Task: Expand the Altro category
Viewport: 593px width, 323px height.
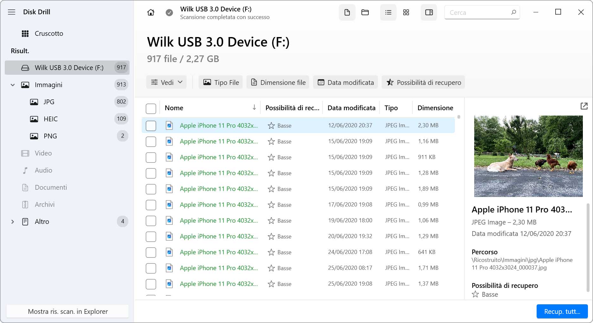Action: (x=13, y=222)
